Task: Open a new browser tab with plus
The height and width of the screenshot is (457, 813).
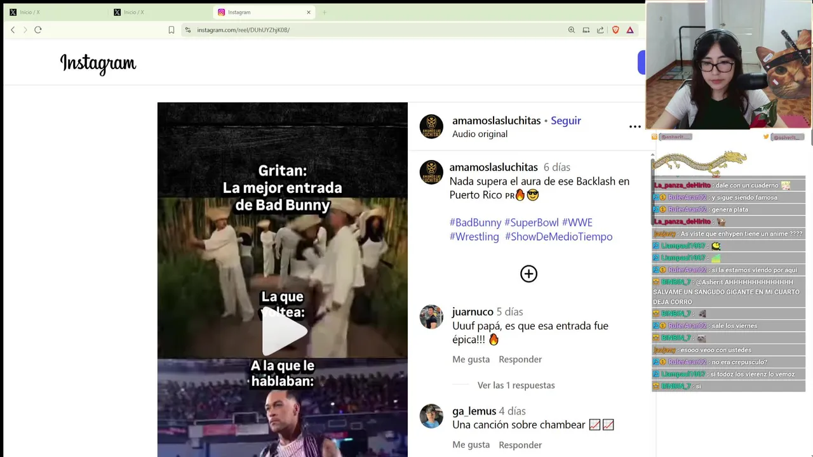Action: pyautogui.click(x=324, y=12)
